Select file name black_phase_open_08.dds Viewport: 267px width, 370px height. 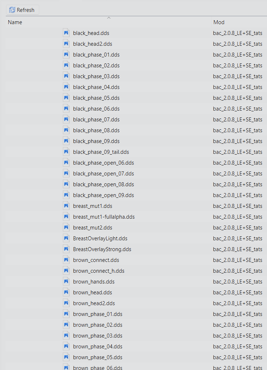pyautogui.click(x=104, y=184)
